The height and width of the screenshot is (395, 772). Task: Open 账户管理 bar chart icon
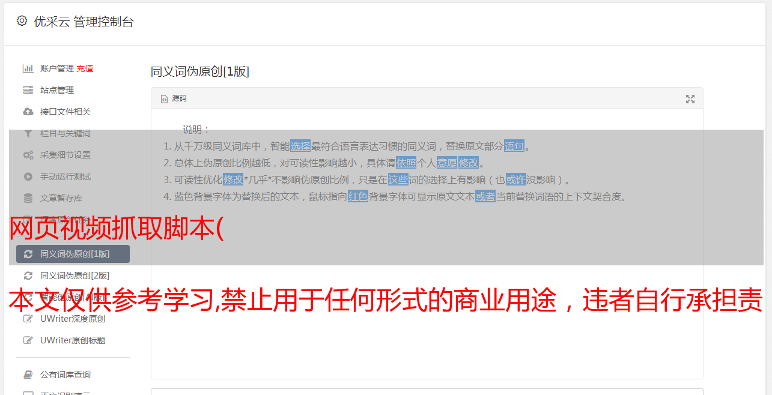click(x=28, y=68)
